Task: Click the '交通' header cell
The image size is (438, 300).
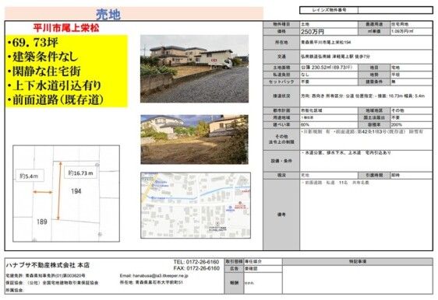Action: tap(281, 57)
